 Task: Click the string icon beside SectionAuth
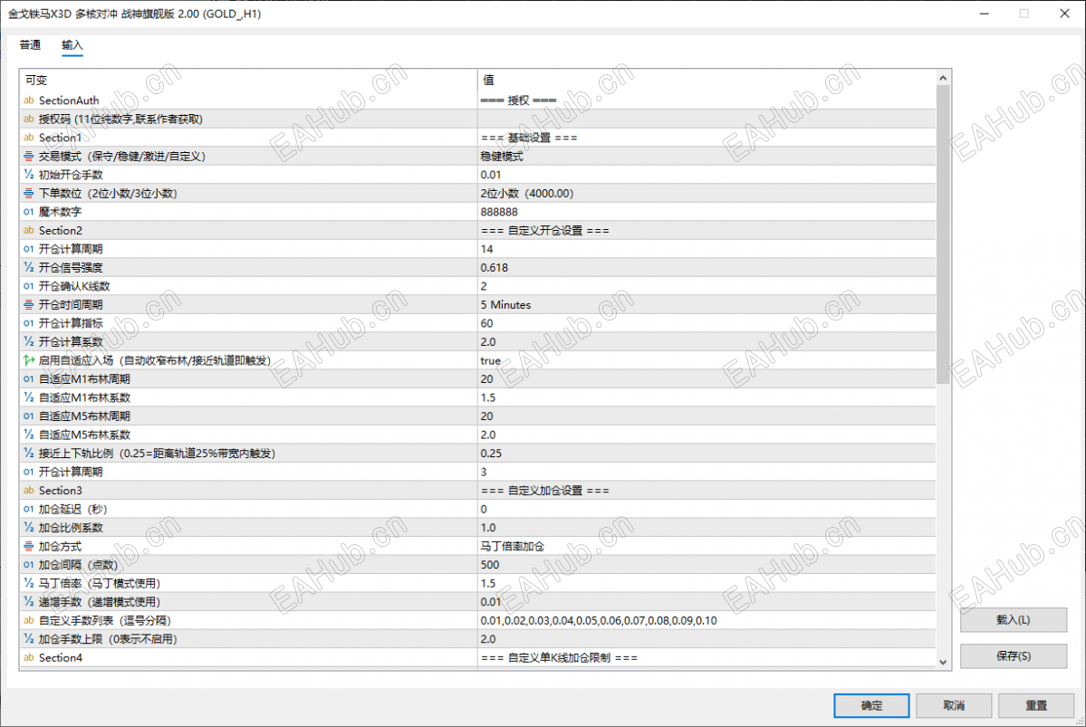click(28, 100)
